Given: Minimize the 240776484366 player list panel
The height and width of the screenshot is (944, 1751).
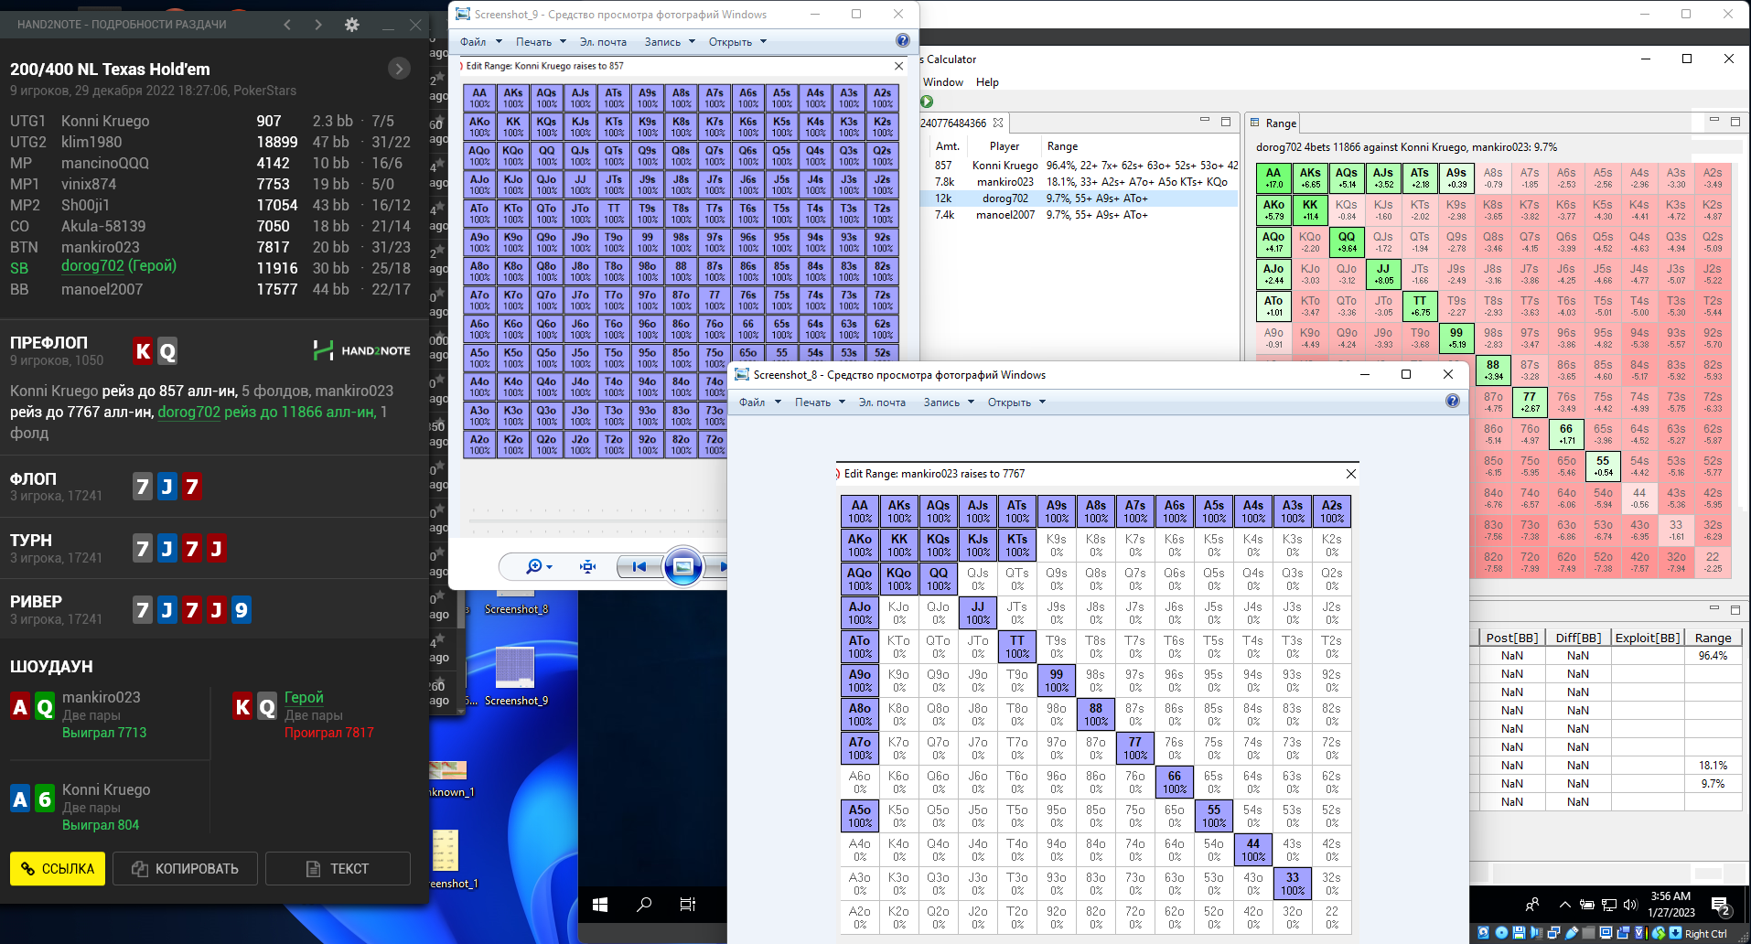Looking at the screenshot, I should click(x=1205, y=120).
